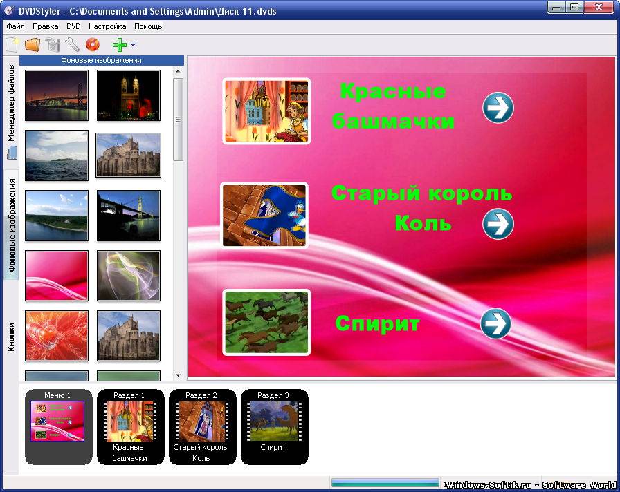This screenshot has height=492, width=620.
Task: Open the Помощь menu
Action: 148,26
